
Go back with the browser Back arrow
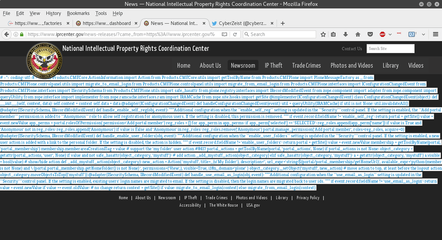click(6, 34)
